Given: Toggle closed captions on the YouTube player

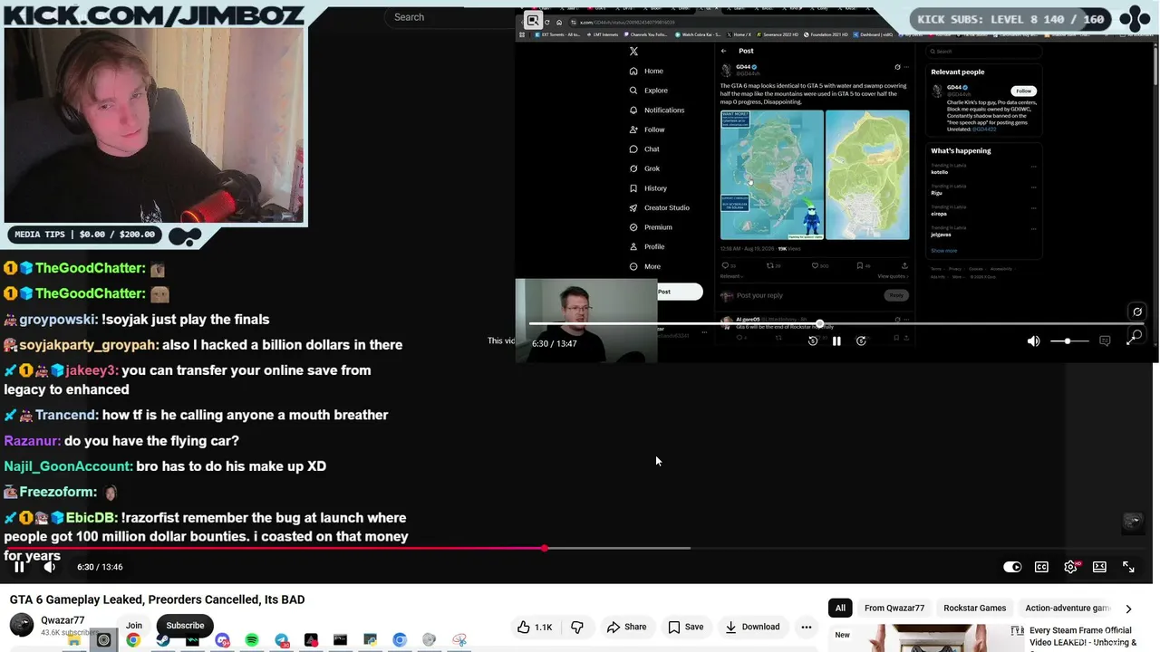Looking at the screenshot, I should (1041, 567).
